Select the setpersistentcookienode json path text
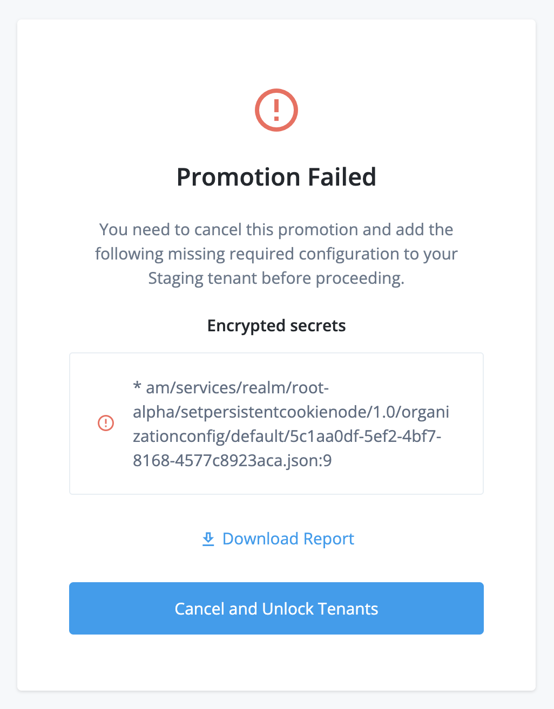The image size is (554, 709). coord(291,412)
